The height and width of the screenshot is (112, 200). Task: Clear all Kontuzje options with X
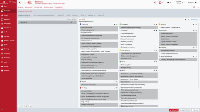(117, 88)
